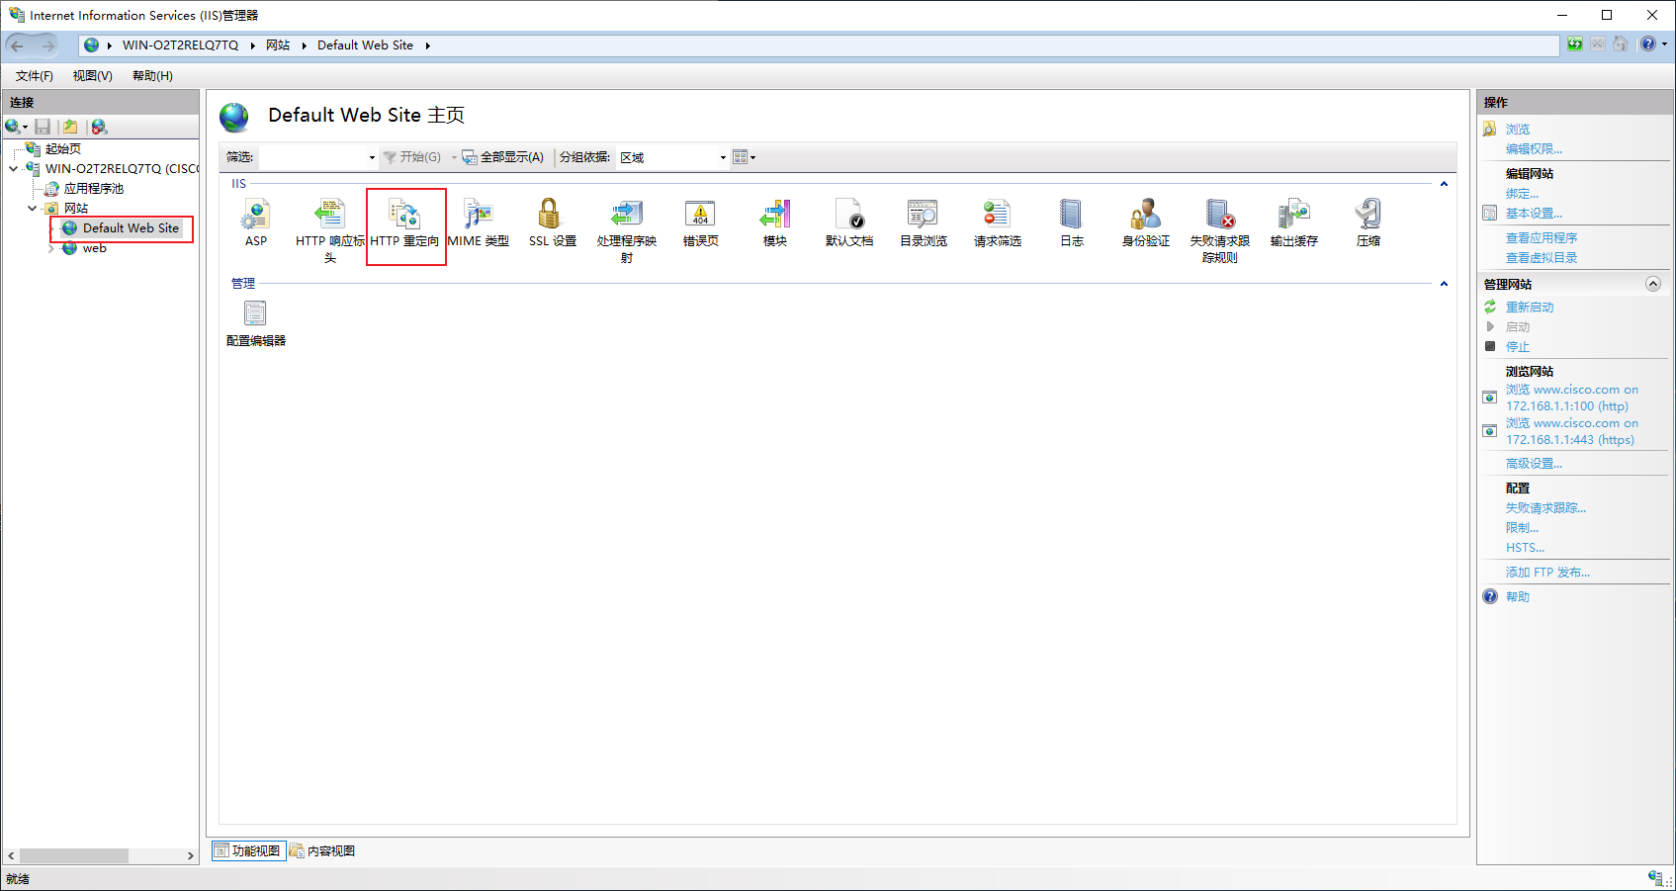Open the 视图(V) menu
Image resolution: width=1676 pixels, height=891 pixels.
[x=92, y=76]
